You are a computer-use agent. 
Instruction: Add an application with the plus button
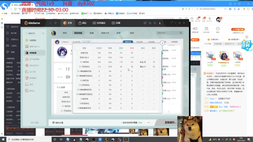43,33
